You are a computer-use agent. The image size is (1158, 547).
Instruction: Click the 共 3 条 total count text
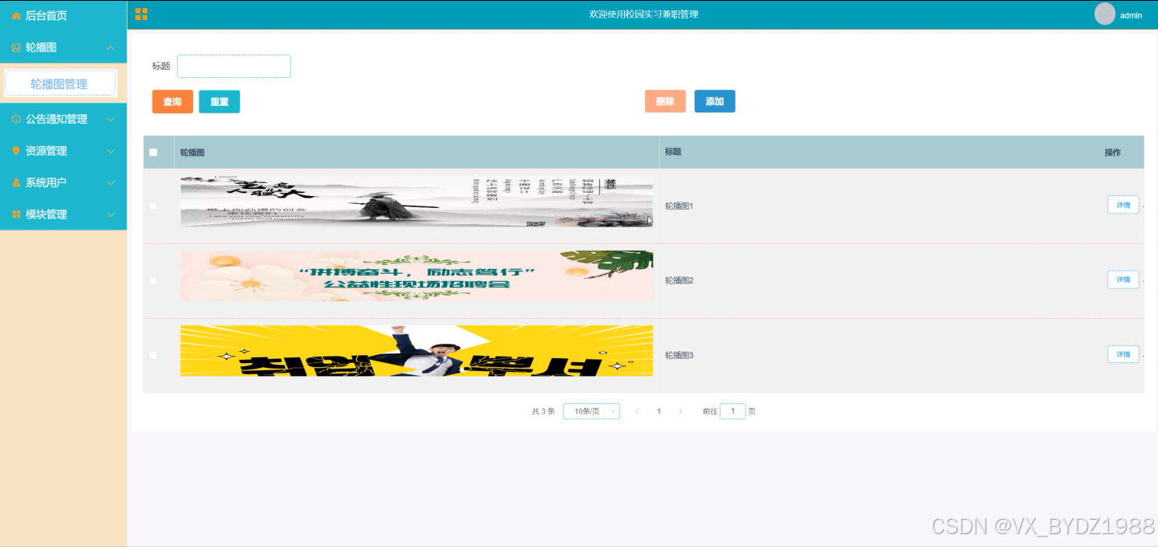pos(543,411)
